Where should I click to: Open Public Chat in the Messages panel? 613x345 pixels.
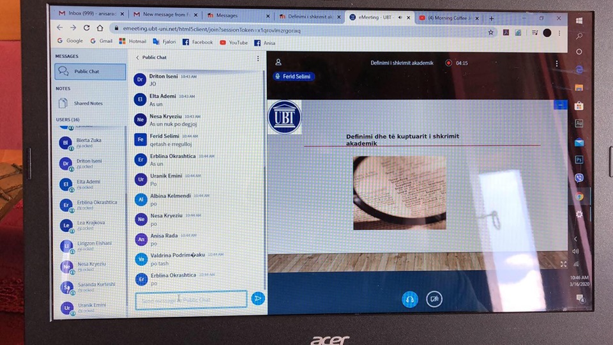point(90,72)
